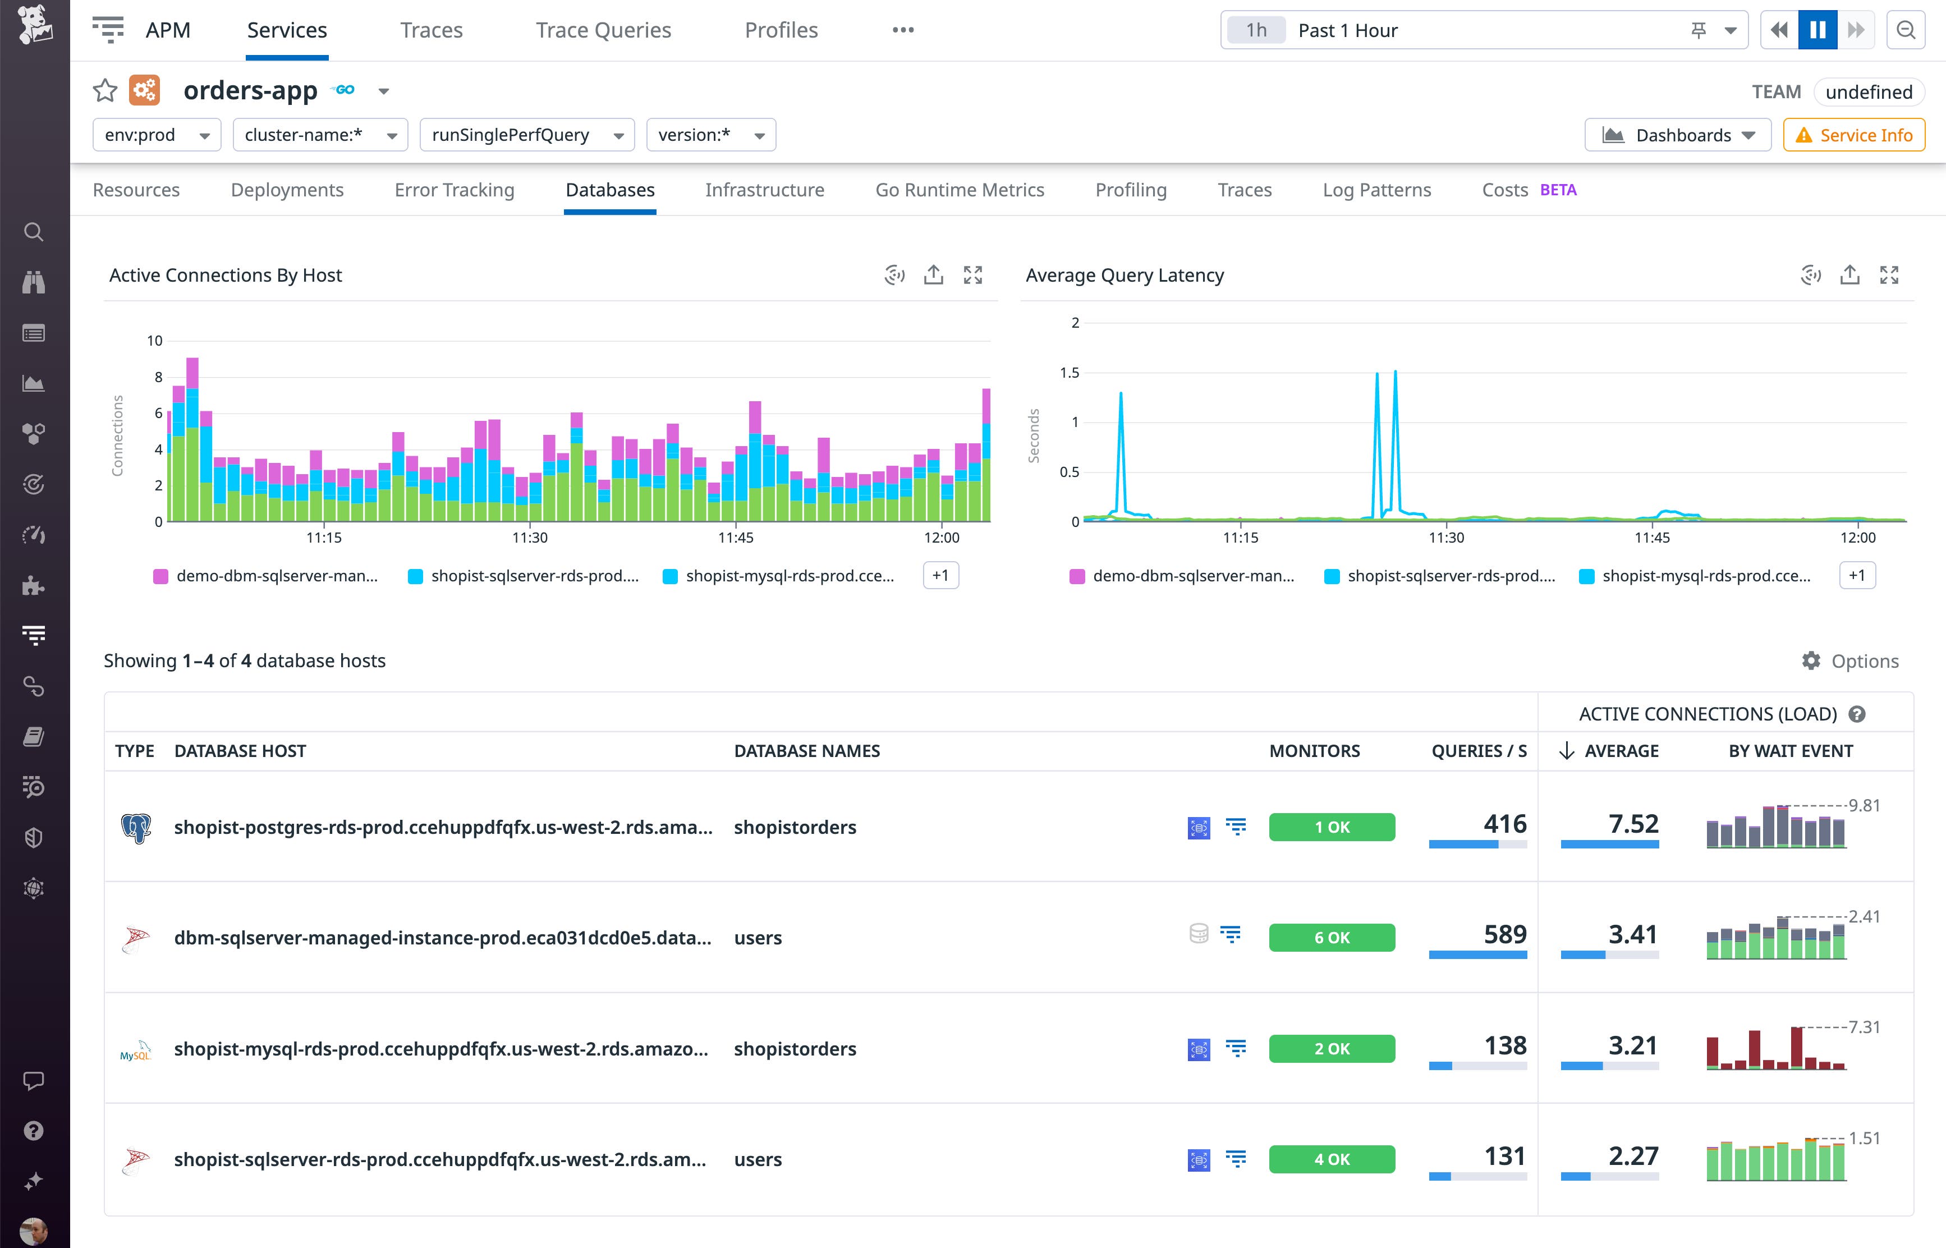
Task: Open the help question-mark icon near sidebar bottom
Action: [33, 1131]
